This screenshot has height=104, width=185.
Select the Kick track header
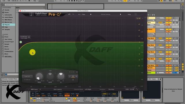point(151,23)
